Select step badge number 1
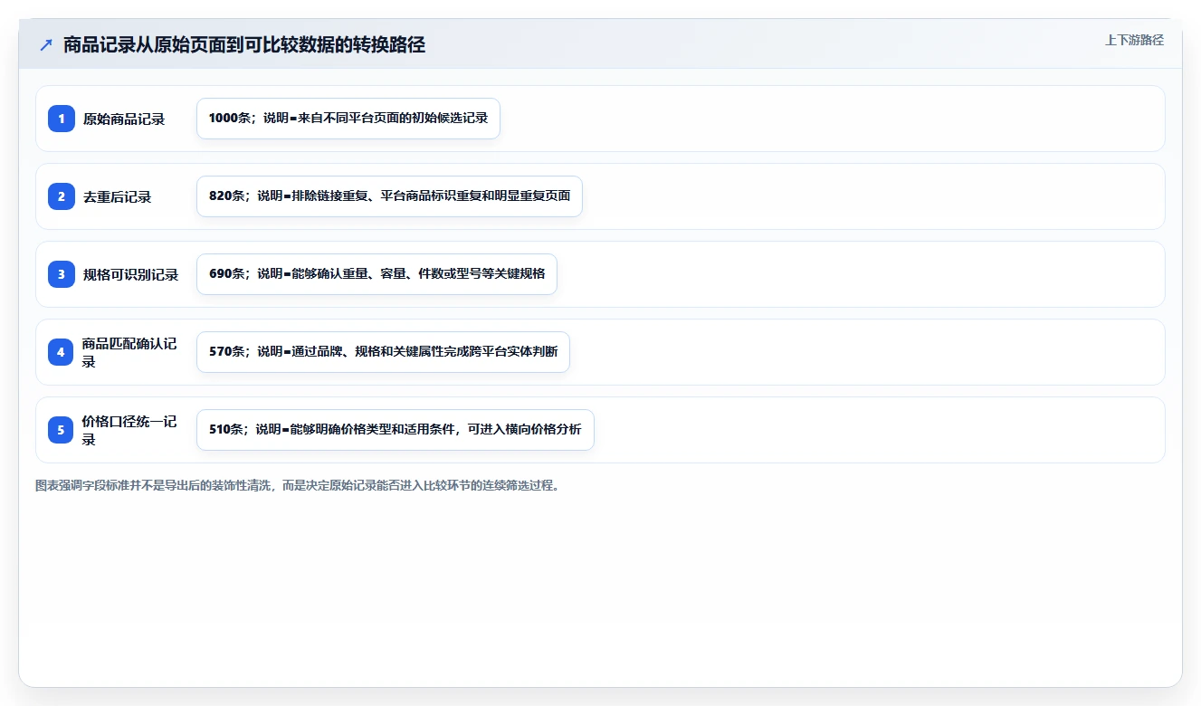This screenshot has width=1201, height=706. 62,119
